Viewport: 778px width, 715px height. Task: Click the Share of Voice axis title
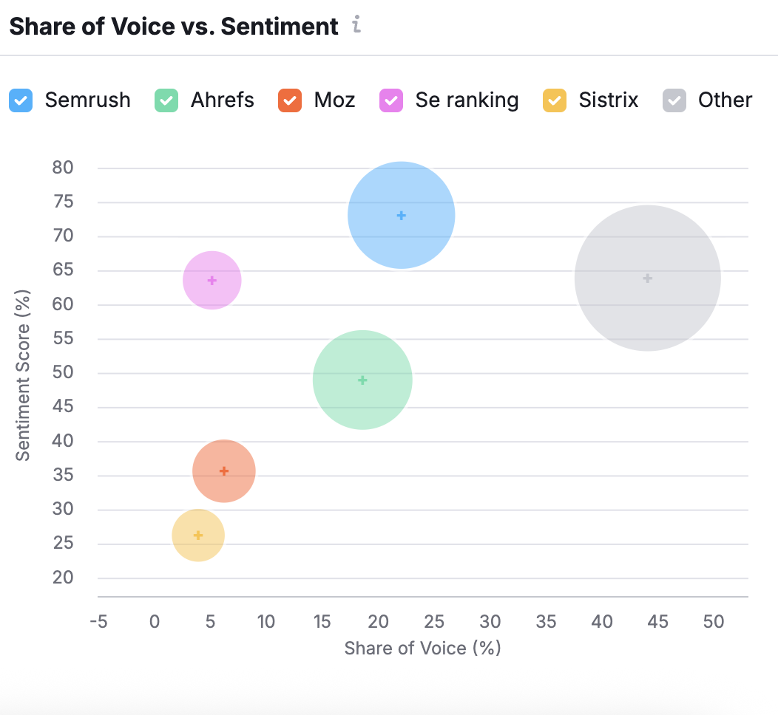[423, 649]
